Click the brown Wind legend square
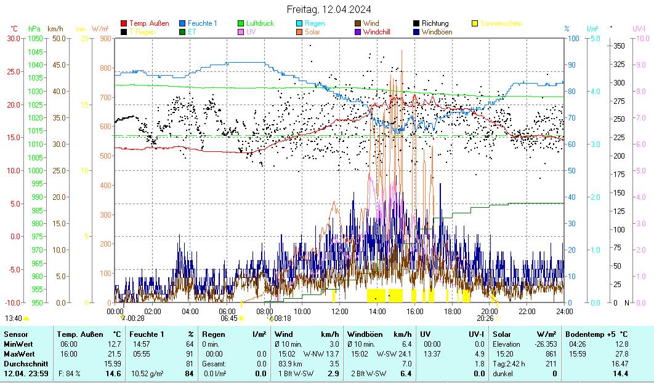654x383 pixels. (x=358, y=23)
